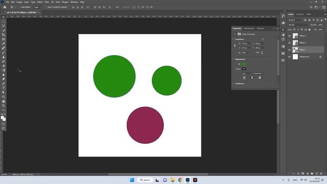Switch to the Paths tab
Viewport: 327px width, 184px height.
pyautogui.click(x=309, y=14)
